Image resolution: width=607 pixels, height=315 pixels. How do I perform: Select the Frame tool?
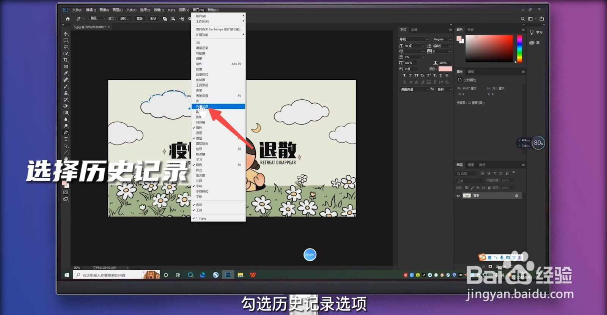point(66,66)
